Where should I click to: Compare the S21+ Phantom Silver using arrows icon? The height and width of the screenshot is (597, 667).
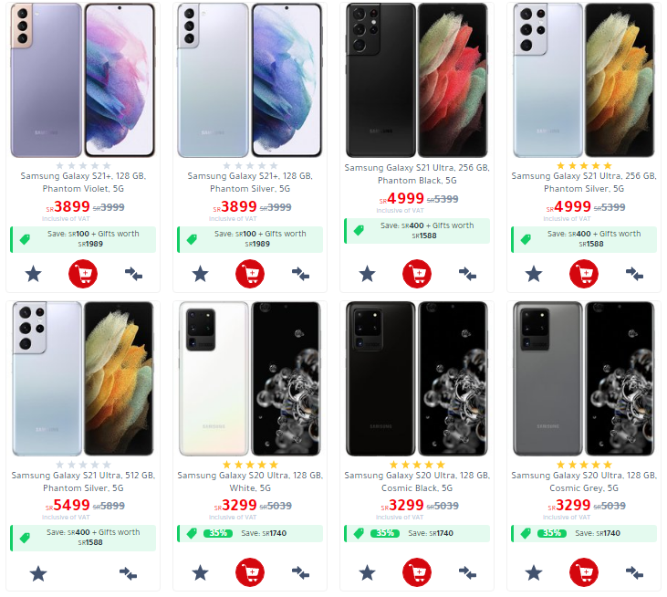click(300, 274)
